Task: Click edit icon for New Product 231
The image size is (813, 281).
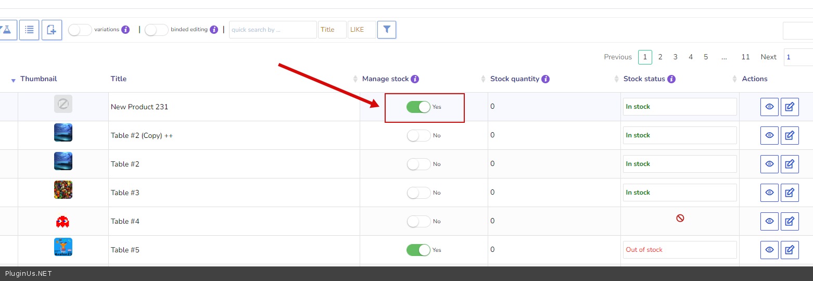Action: tap(790, 107)
